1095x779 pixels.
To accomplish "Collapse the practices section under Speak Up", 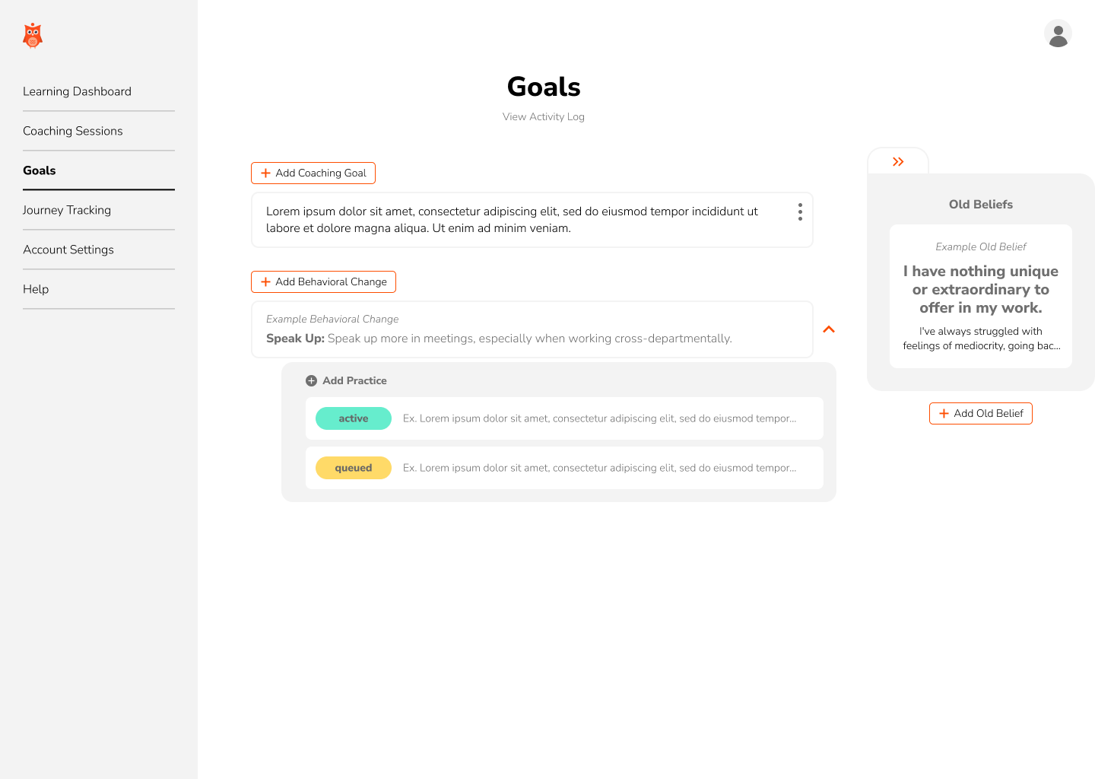I will tap(829, 329).
